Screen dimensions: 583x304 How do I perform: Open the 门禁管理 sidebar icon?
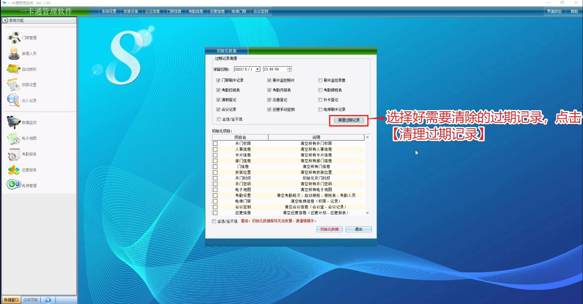pos(14,37)
